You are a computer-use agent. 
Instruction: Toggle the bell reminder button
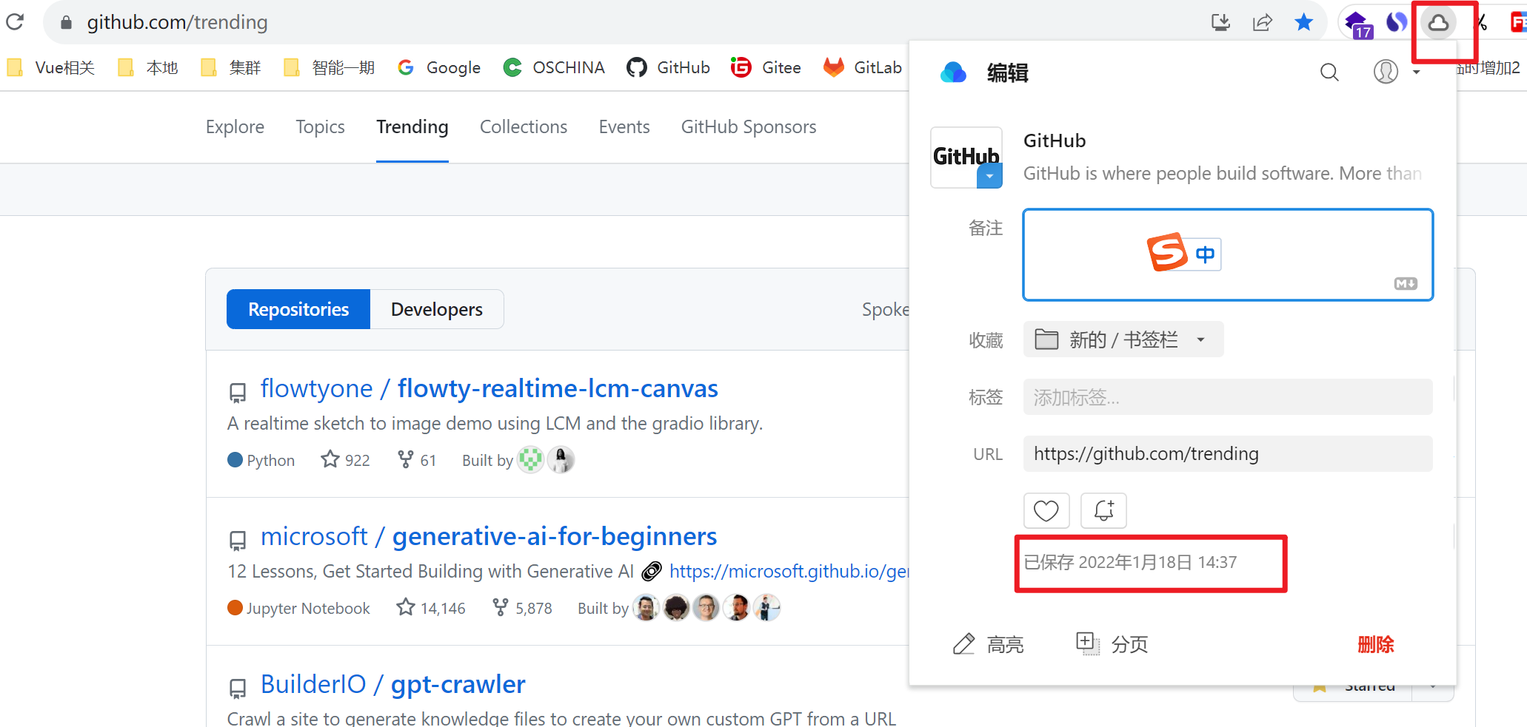point(1103,510)
